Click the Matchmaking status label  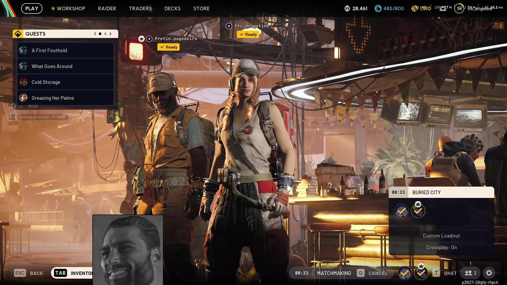click(x=334, y=273)
